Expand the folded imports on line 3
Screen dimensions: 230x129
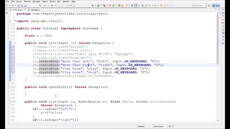point(16,21)
